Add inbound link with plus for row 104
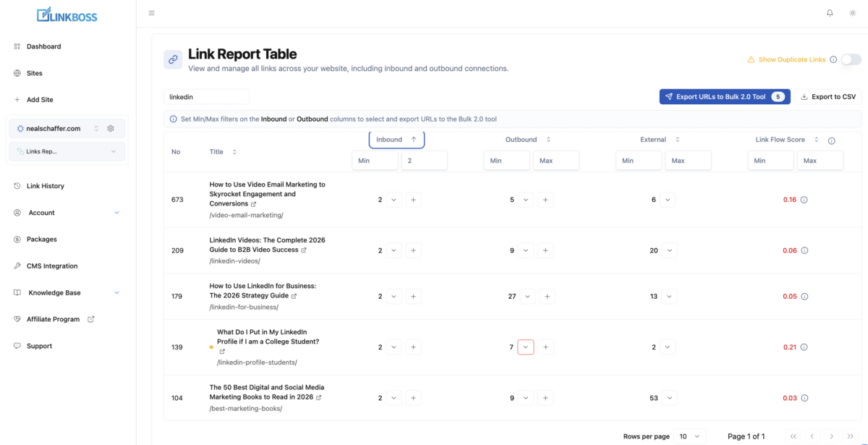This screenshot has width=868, height=445. 413,398
